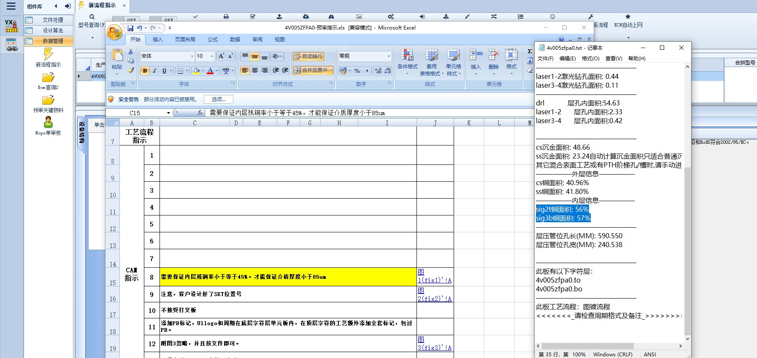The height and width of the screenshot is (358, 757).
Task: Click the YX factory logo icon
Action: (11, 26)
